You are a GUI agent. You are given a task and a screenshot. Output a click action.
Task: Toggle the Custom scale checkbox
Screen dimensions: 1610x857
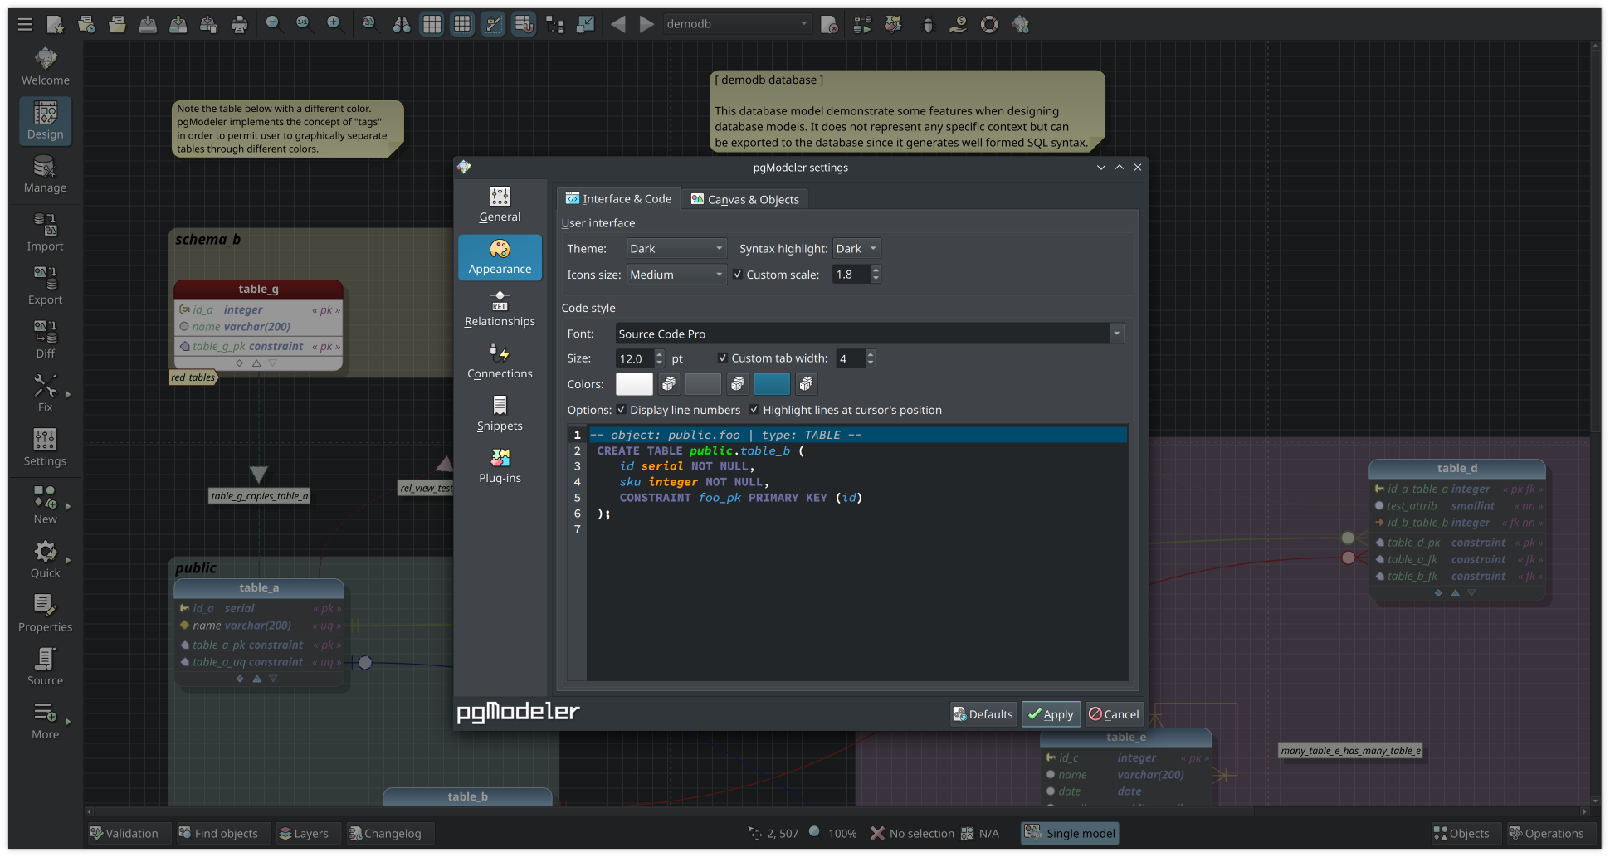coord(738,275)
